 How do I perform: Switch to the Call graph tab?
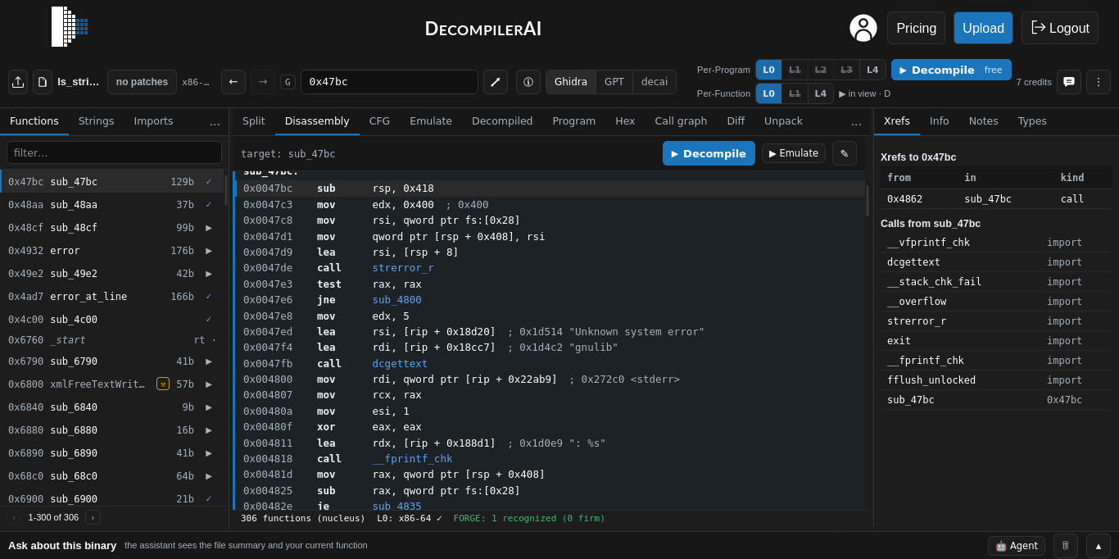(x=681, y=121)
